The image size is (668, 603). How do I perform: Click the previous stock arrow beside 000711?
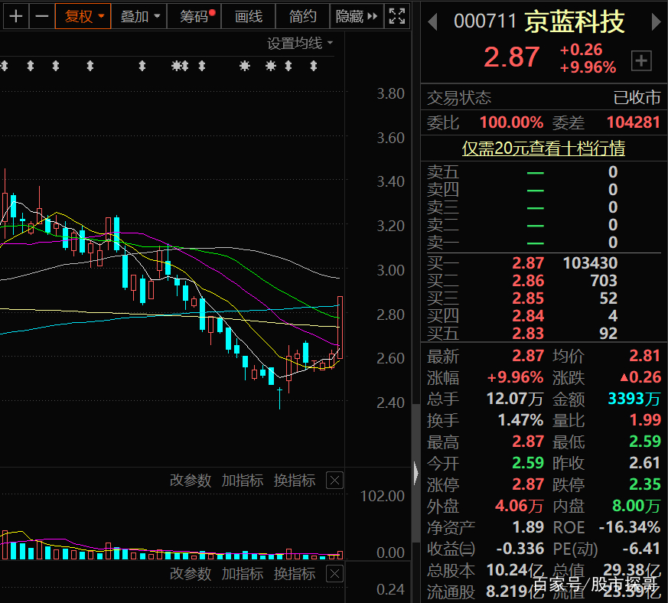coord(432,22)
